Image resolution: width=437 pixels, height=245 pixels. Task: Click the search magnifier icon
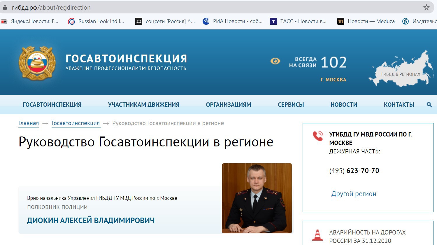click(429, 105)
